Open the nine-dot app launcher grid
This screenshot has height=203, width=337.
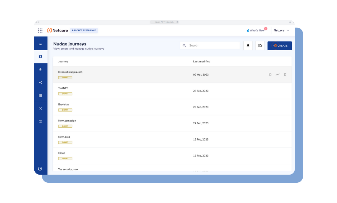coord(40,31)
